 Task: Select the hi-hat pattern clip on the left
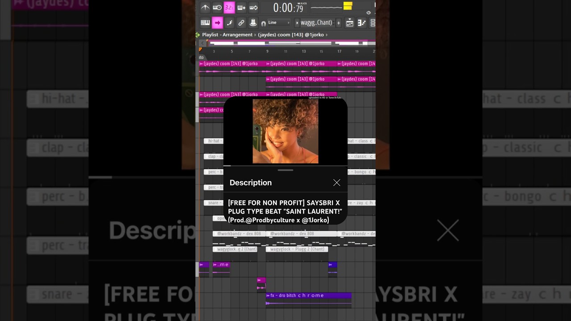tap(214, 141)
